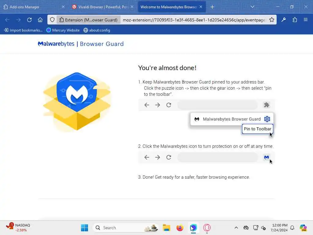Click the Extension (M...owser Guard) identity label

(x=88, y=20)
